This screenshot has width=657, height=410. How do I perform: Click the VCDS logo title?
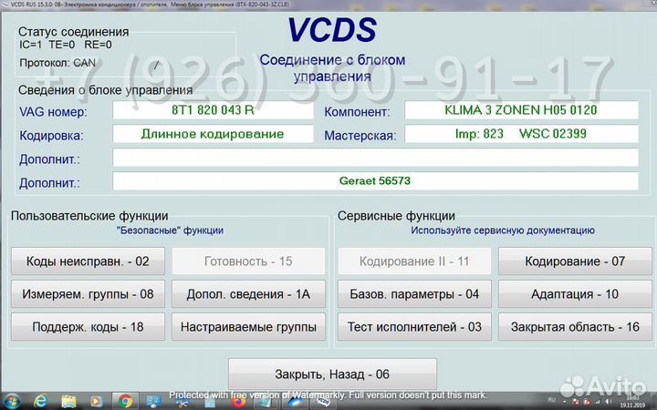[x=332, y=30]
